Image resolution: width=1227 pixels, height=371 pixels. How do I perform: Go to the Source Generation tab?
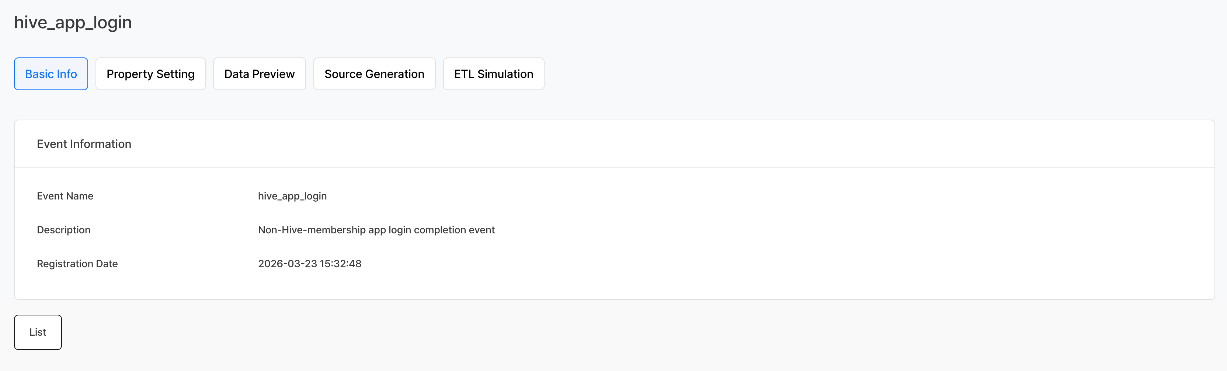(x=374, y=74)
